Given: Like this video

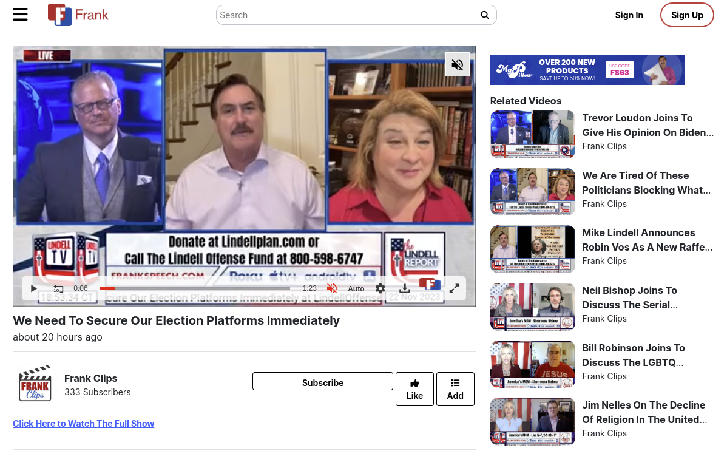Looking at the screenshot, I should coord(414,389).
